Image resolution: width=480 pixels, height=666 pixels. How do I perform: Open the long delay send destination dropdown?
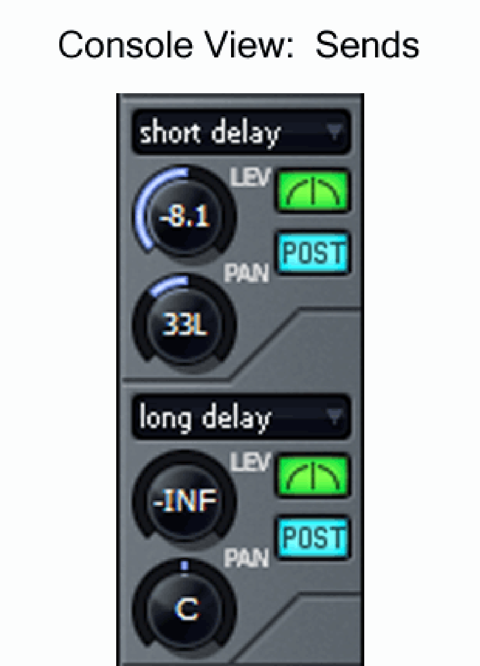click(241, 417)
